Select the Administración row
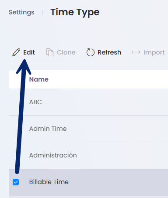Viewport: 168px width, 198px height. pos(88,155)
